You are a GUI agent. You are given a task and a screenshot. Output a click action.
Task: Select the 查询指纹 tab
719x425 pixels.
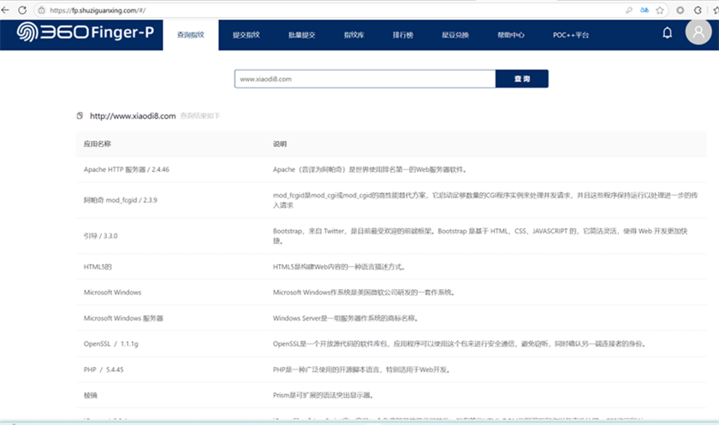(x=191, y=35)
